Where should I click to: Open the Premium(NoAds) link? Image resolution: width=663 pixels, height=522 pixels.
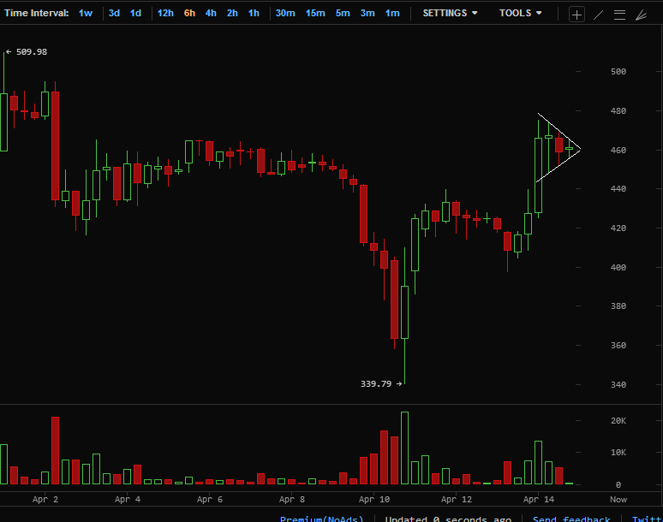point(321,519)
